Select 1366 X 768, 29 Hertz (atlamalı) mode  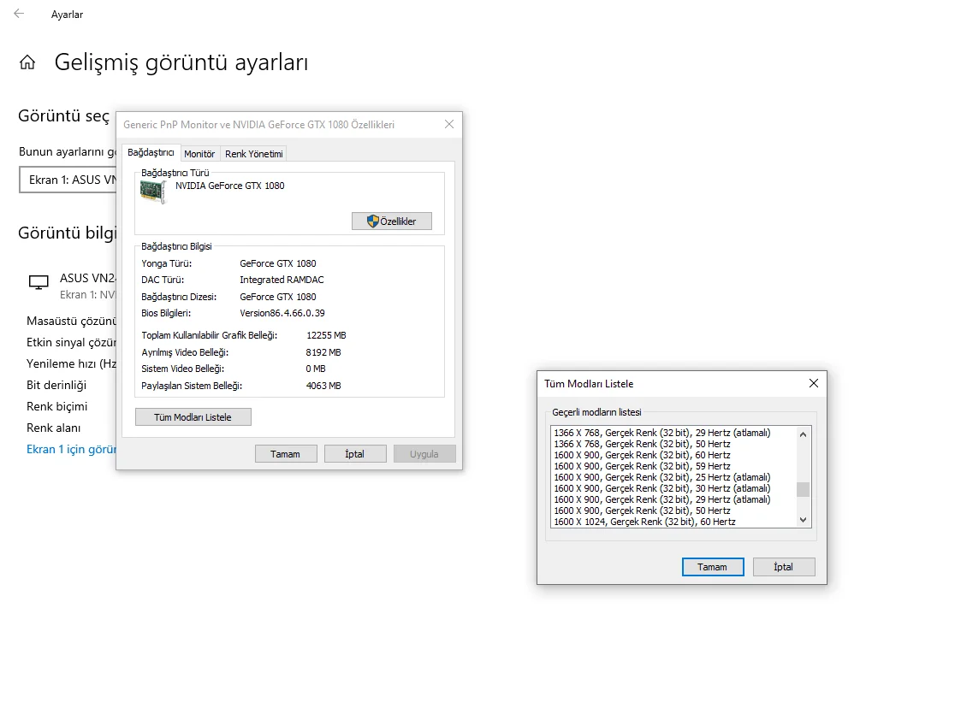662,433
